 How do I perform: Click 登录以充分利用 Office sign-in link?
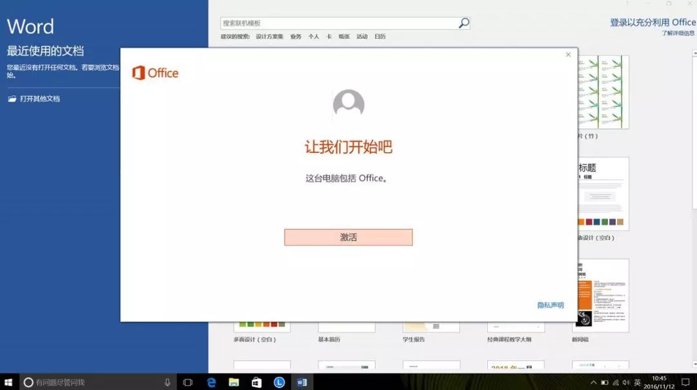click(x=652, y=23)
